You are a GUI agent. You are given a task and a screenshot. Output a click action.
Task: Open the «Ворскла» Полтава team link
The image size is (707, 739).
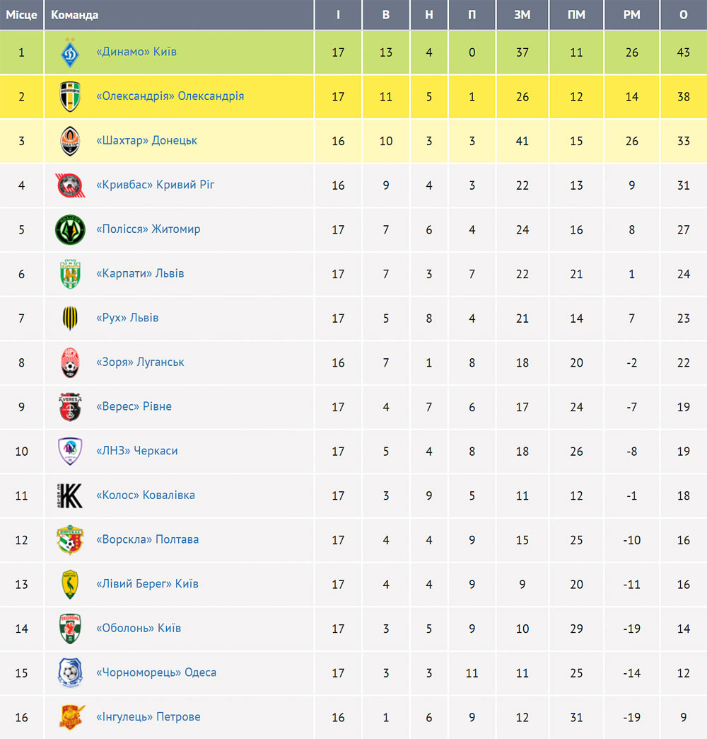pyautogui.click(x=147, y=539)
